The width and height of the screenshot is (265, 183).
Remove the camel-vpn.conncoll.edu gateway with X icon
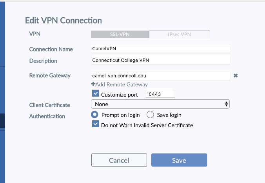(x=236, y=75)
